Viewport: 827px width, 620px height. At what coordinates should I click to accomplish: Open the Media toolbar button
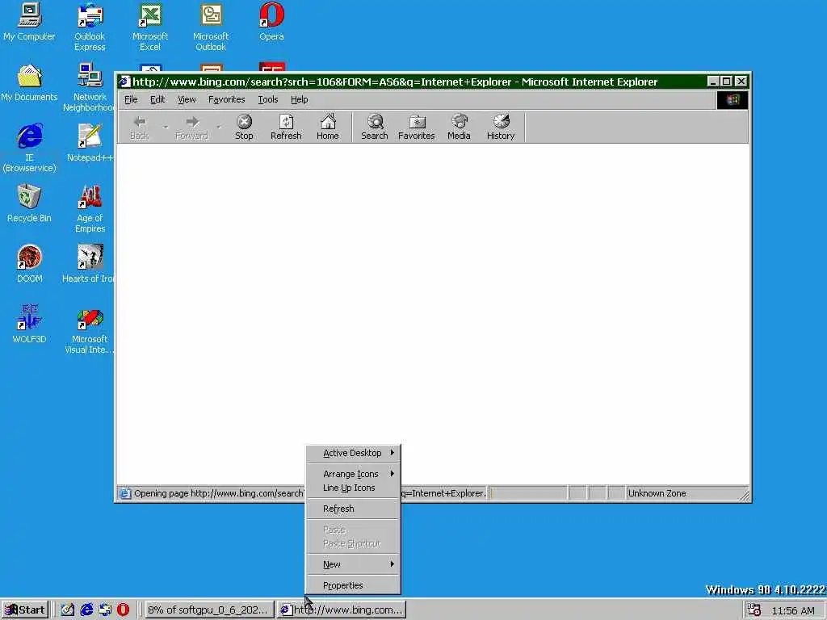(459, 127)
